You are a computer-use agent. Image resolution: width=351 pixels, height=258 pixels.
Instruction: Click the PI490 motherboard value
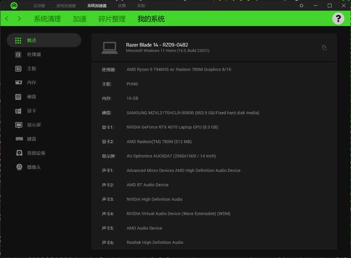tap(133, 84)
